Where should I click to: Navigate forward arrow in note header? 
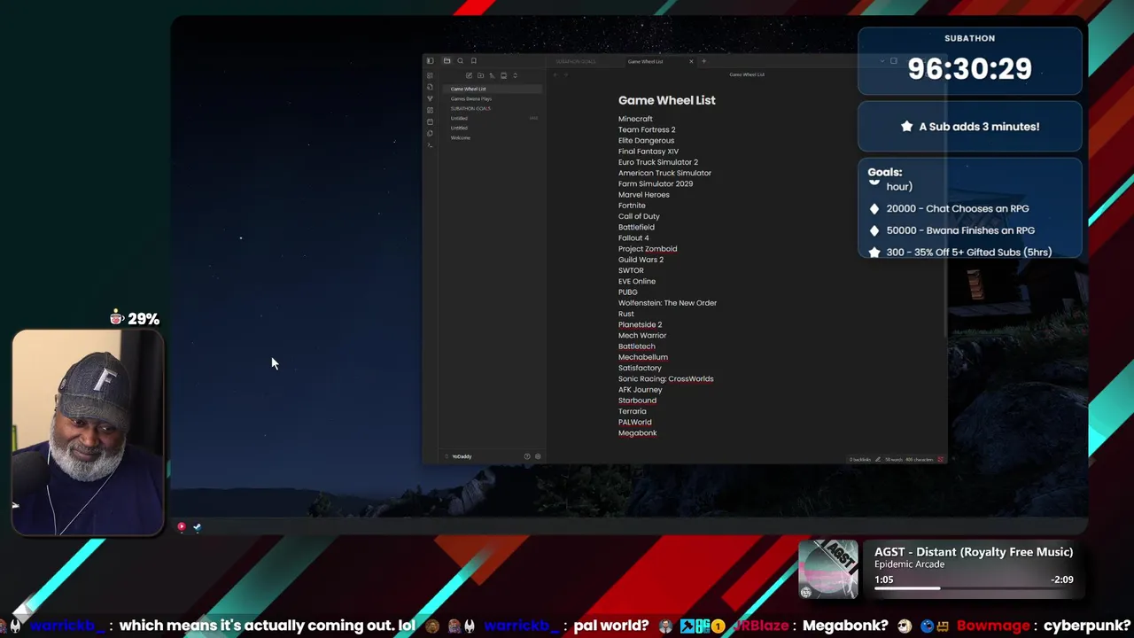tap(566, 74)
